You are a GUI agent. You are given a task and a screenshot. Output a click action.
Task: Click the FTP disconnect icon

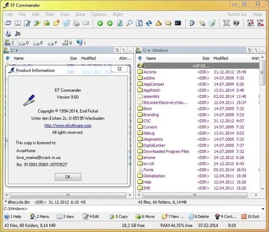(x=260, y=23)
